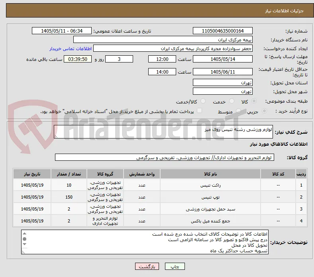Image resolution: width=314 pixels, height=277 pixels.
Task: Click the کد کالا column header
Action: pos(278,174)
